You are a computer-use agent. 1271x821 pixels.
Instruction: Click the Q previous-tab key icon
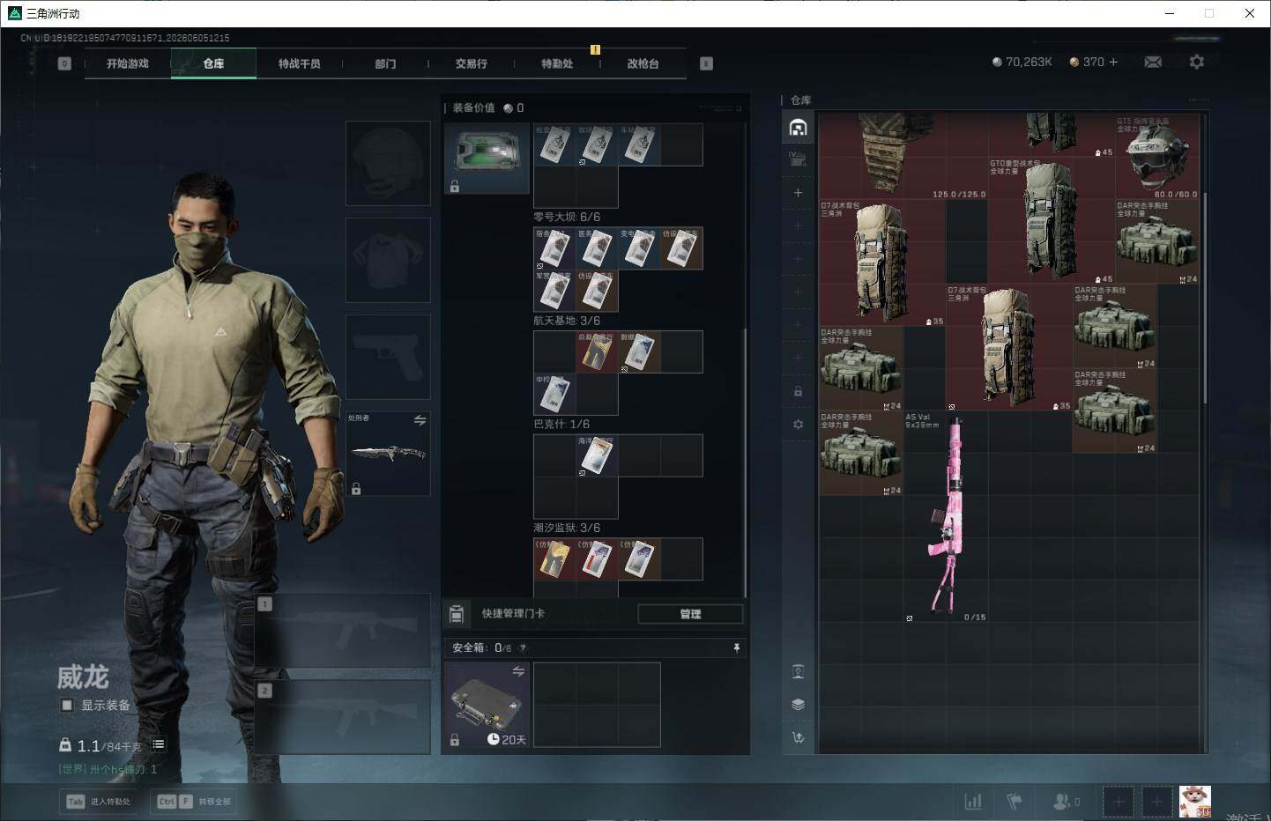[64, 63]
